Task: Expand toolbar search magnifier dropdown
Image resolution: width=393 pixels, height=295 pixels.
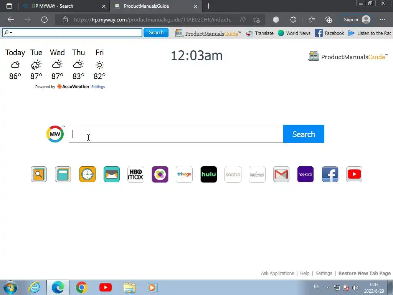Action: pos(8,33)
